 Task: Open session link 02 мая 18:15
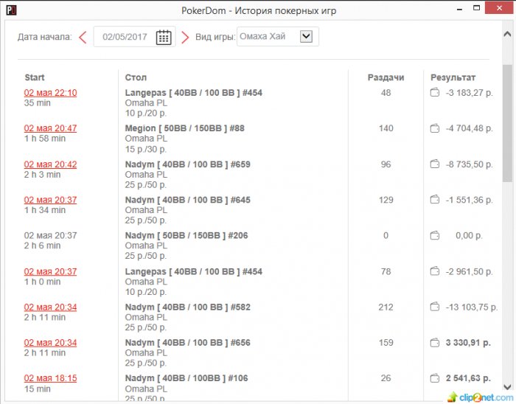click(50, 378)
